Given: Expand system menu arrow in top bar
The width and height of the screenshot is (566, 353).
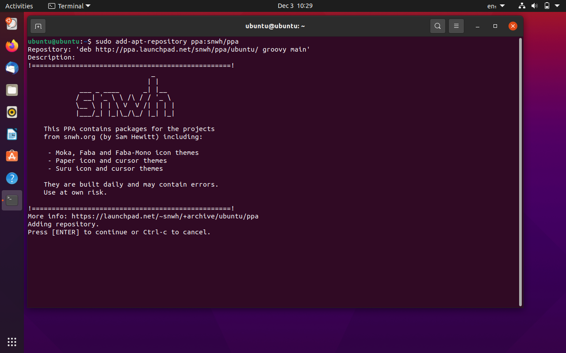Looking at the screenshot, I should [x=557, y=6].
